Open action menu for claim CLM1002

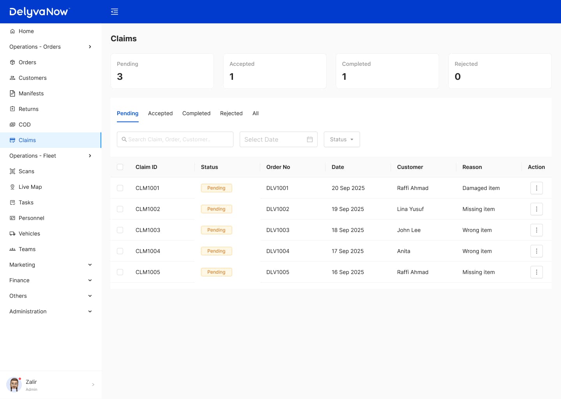[536, 209]
